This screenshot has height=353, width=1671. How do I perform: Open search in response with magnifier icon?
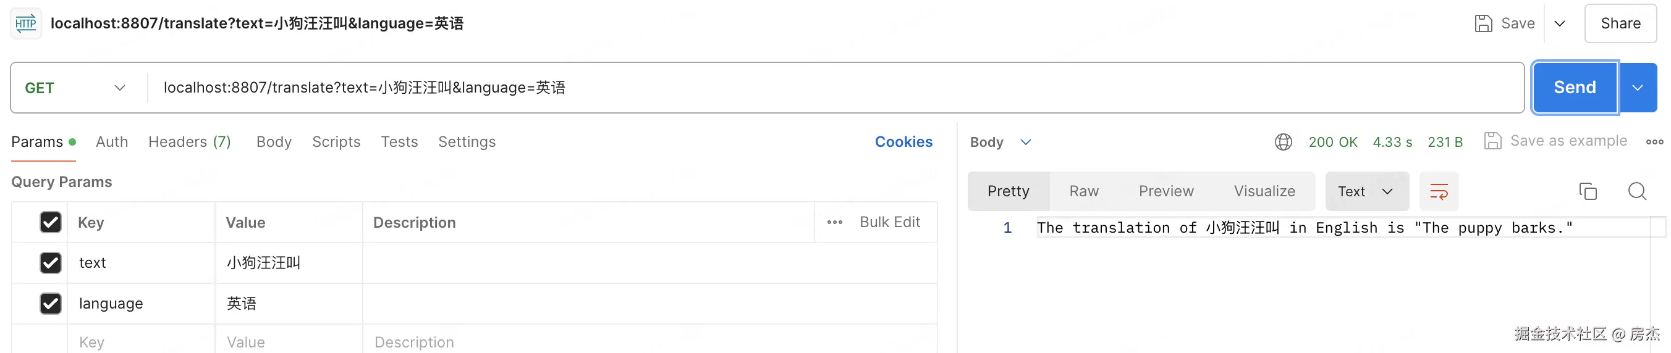point(1636,192)
